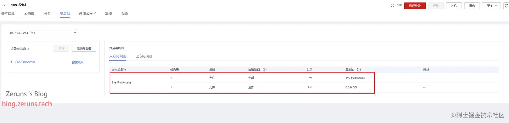Click the 全部安全组(1) label
The width and height of the screenshot is (509, 123).
(x=20, y=49)
